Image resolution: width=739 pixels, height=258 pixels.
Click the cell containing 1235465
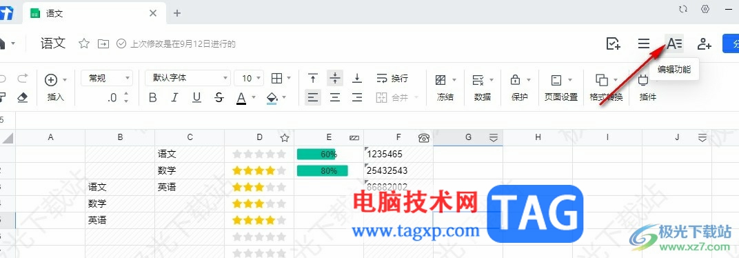[x=398, y=155]
